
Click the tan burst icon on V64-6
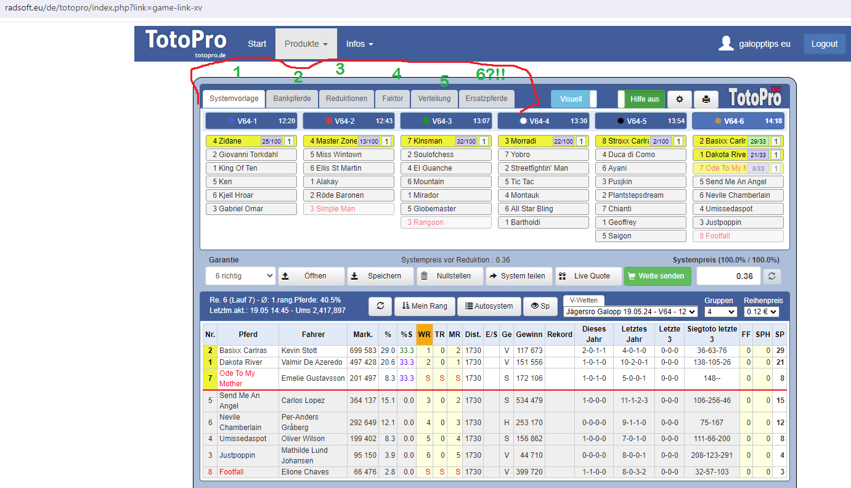click(x=718, y=121)
